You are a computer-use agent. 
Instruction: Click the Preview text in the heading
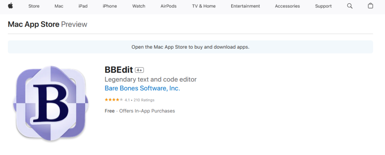pos(74,24)
